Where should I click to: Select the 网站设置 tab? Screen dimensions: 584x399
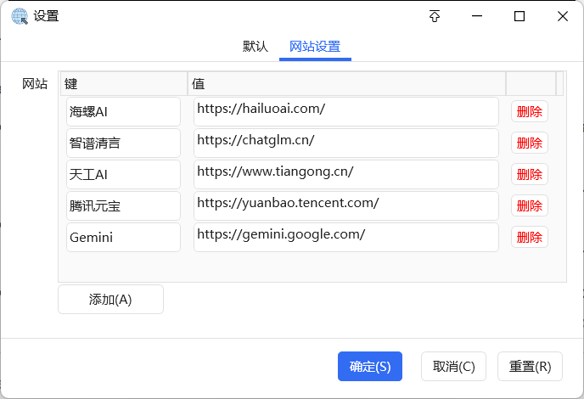tap(315, 47)
